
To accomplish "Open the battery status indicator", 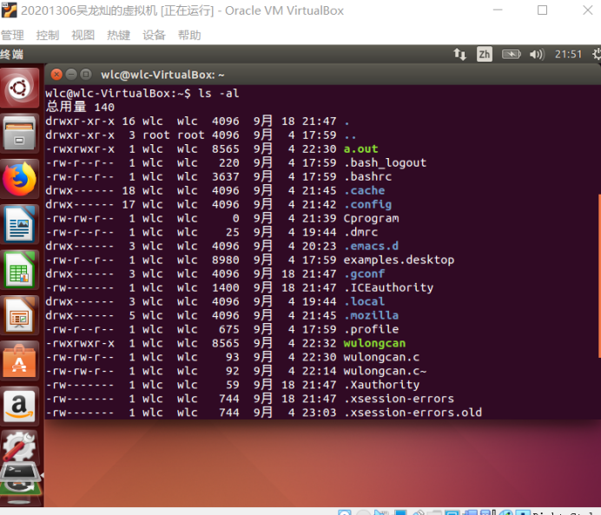I will point(512,55).
